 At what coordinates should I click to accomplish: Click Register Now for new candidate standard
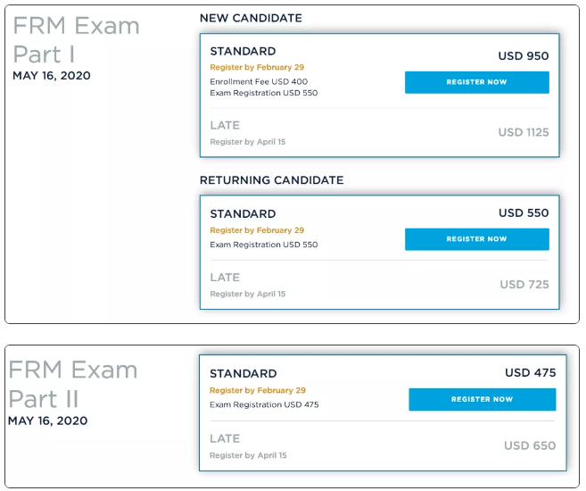click(476, 82)
